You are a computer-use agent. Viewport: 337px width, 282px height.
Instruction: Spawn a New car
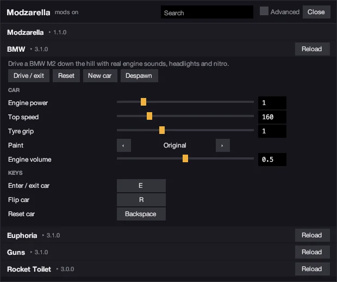pos(100,76)
